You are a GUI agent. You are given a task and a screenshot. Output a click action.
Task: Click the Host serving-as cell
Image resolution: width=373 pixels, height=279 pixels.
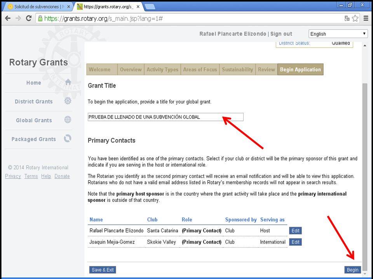pyautogui.click(x=265, y=231)
